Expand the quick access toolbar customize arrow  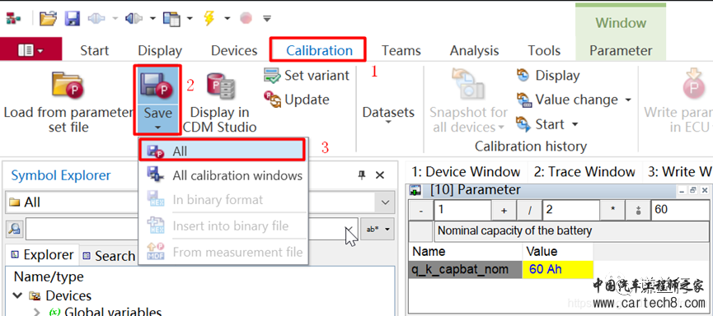pyautogui.click(x=267, y=19)
